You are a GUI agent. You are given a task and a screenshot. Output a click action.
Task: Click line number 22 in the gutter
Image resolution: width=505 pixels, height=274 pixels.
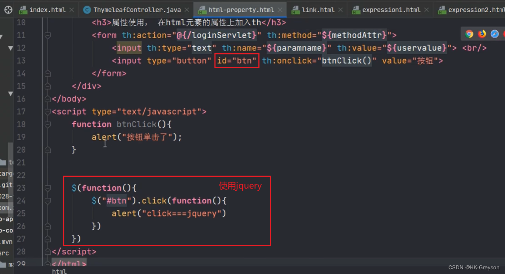(x=21, y=176)
